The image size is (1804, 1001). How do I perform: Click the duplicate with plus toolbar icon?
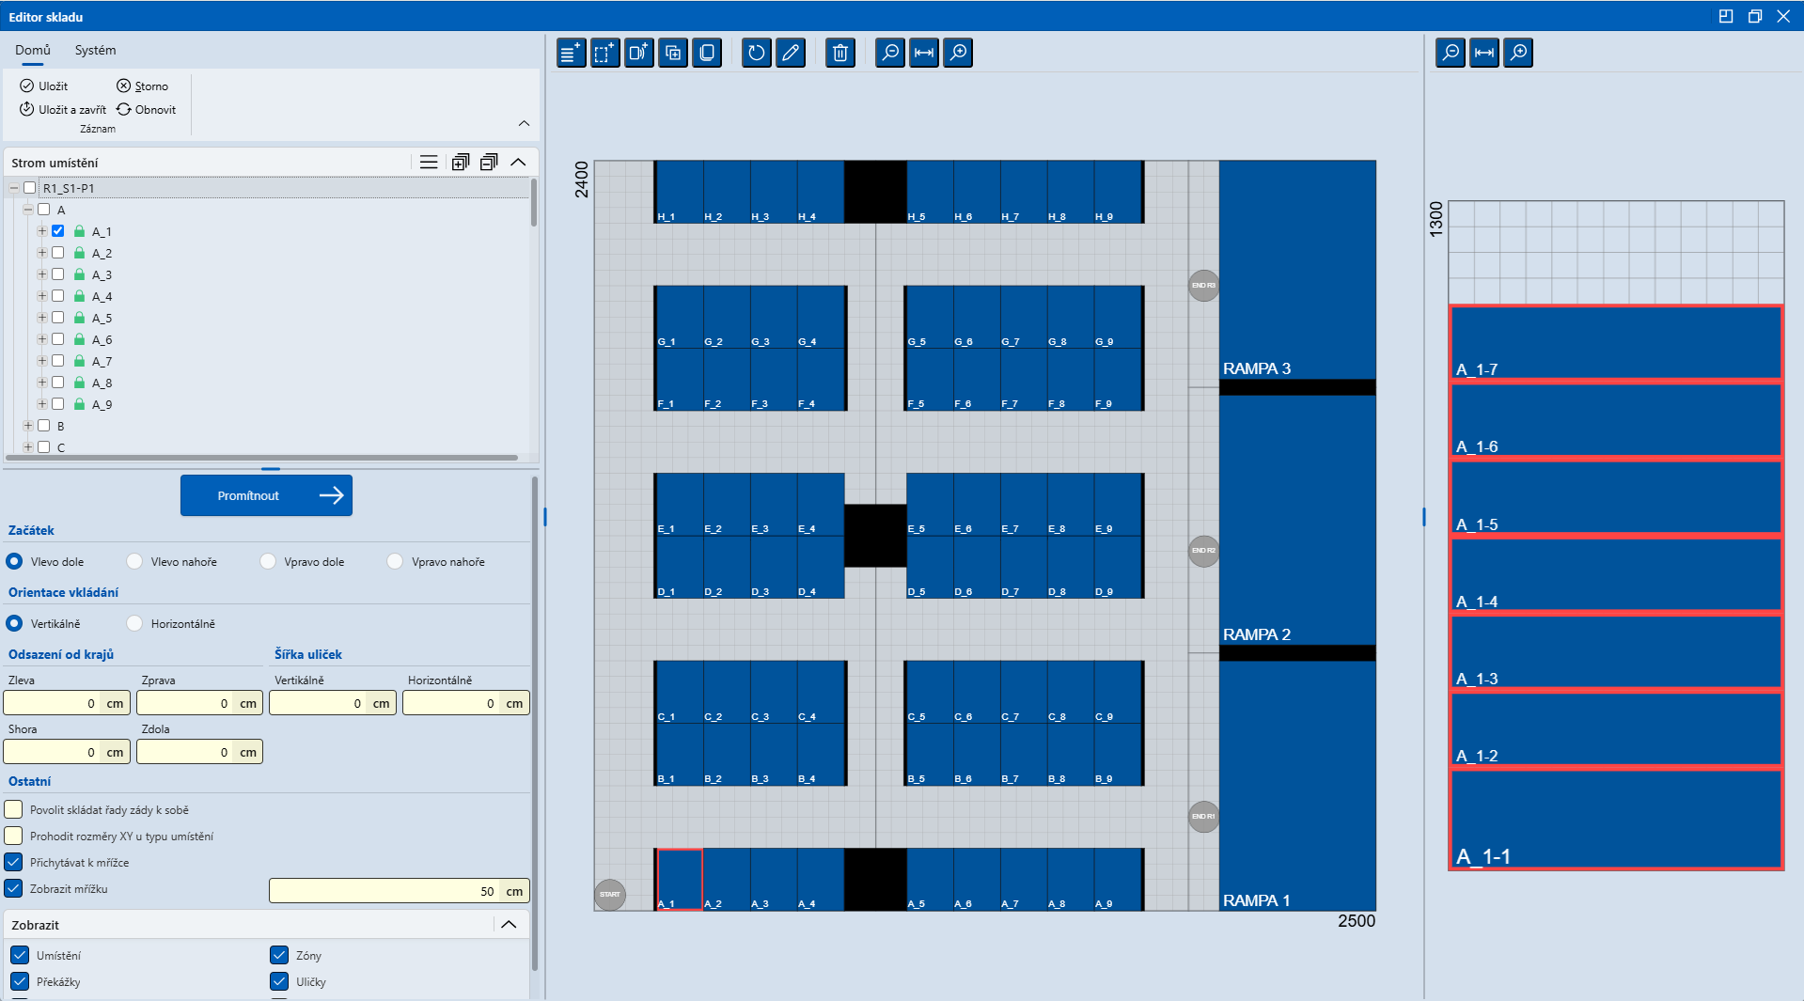[673, 53]
